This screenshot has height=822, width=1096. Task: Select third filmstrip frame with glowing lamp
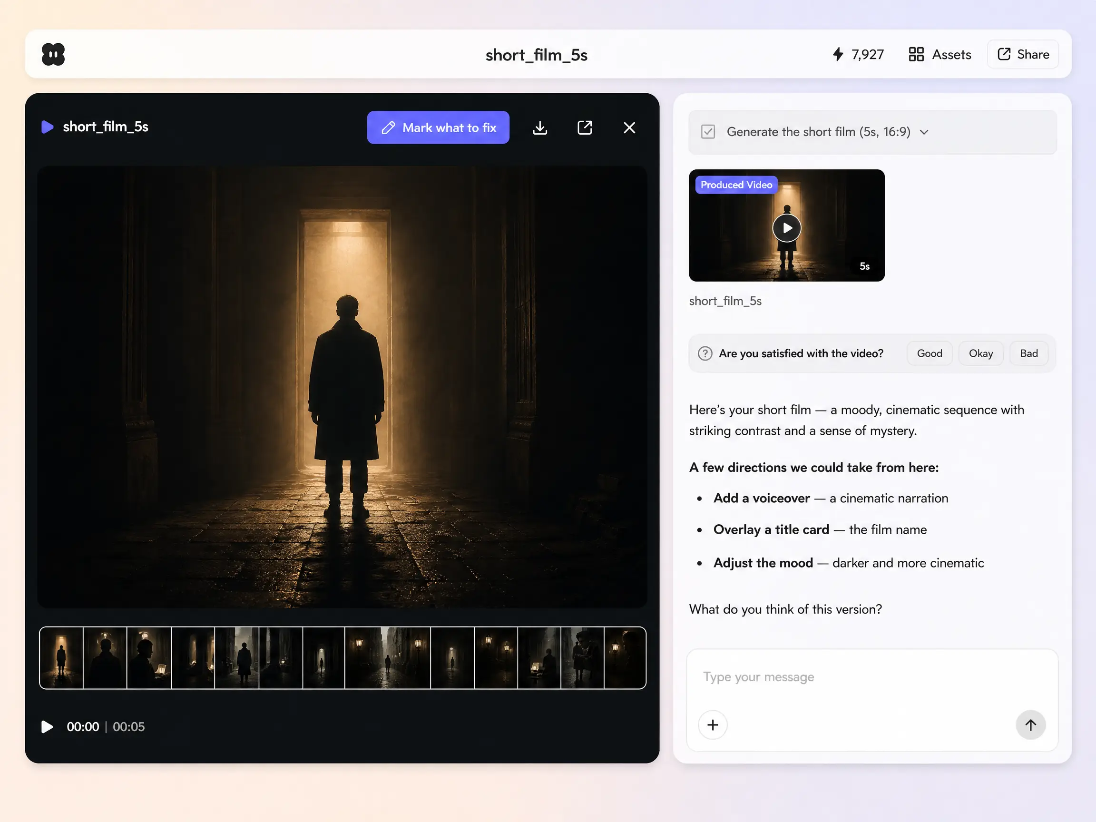148,657
